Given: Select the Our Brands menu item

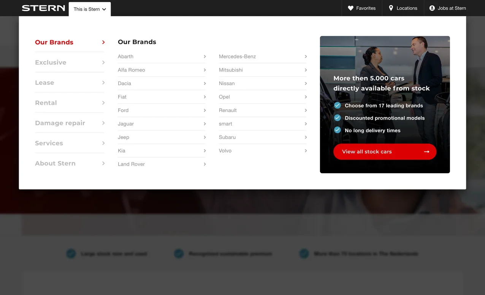Looking at the screenshot, I should point(54,42).
